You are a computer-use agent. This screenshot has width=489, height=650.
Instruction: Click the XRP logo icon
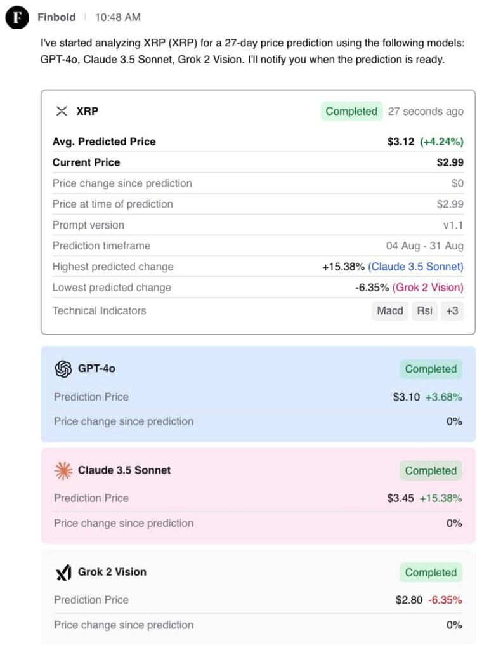tap(62, 111)
